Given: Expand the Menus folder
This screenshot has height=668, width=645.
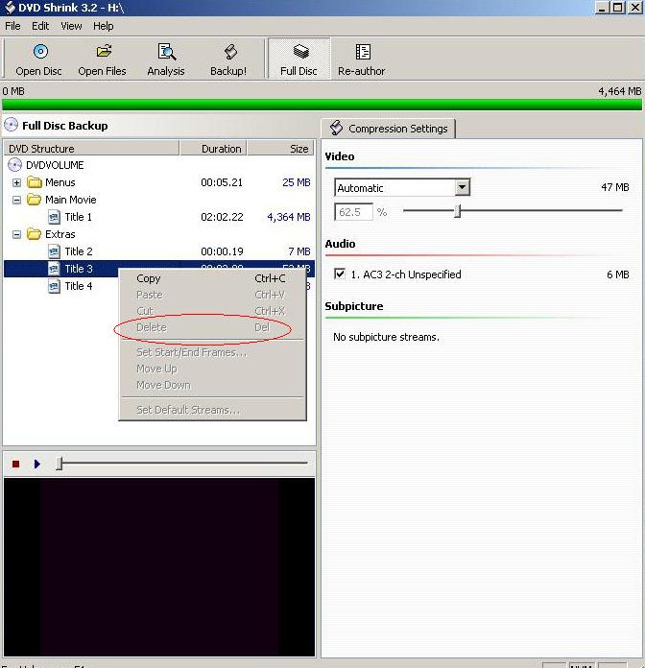Looking at the screenshot, I should pyautogui.click(x=16, y=182).
